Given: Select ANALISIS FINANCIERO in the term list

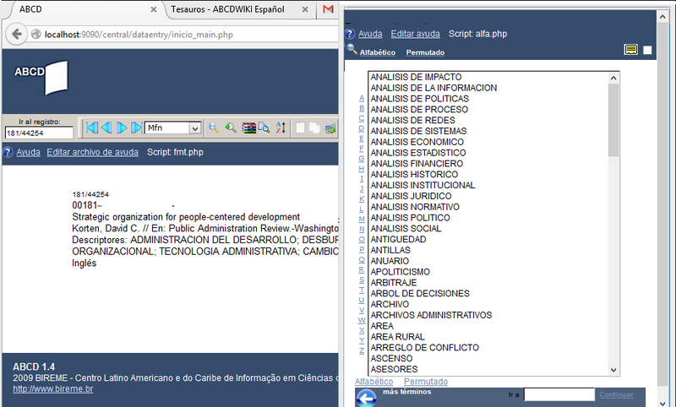Looking at the screenshot, I should (416, 164).
